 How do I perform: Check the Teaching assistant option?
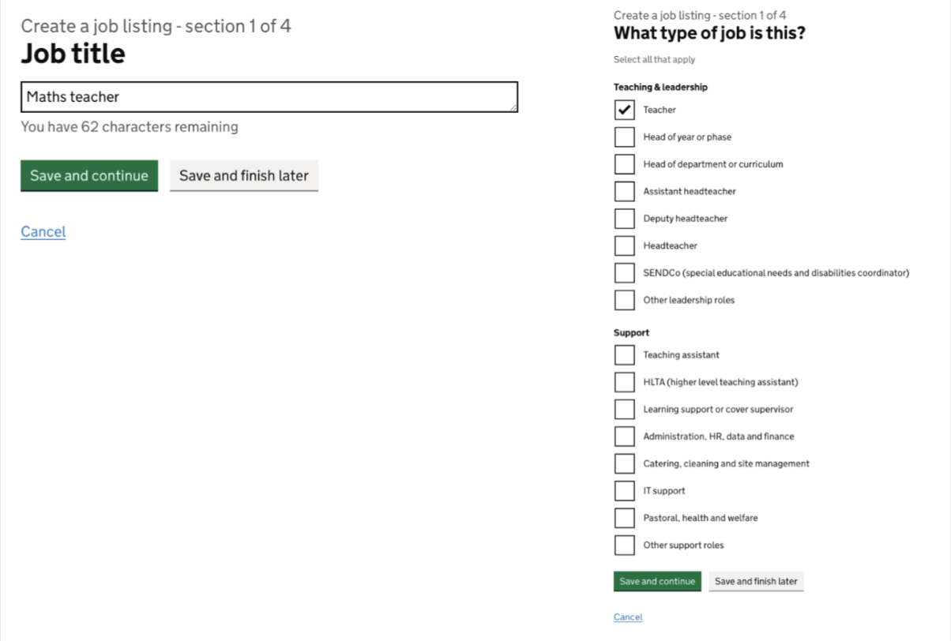coord(624,354)
